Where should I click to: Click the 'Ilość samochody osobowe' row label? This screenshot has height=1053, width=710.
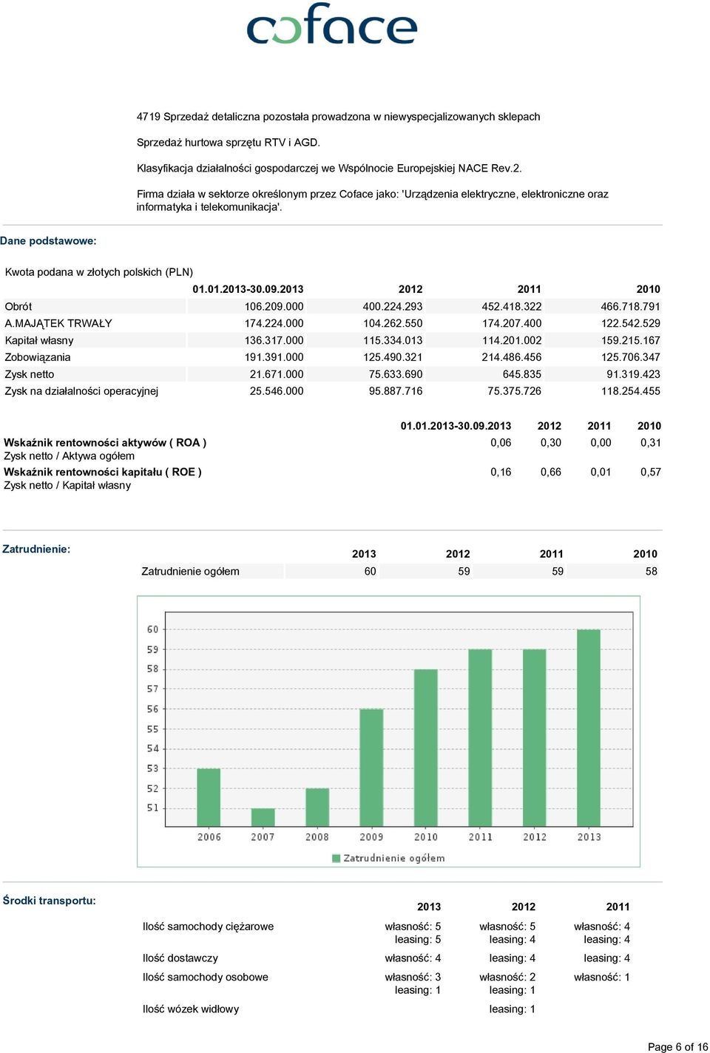coord(206,977)
